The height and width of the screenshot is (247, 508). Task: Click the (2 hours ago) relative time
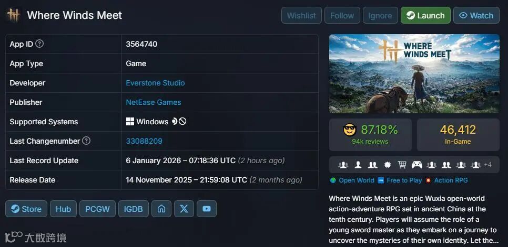click(261, 160)
